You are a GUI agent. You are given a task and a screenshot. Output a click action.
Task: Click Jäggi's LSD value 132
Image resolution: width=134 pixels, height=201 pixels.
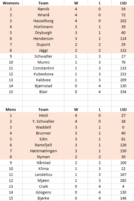click(x=123, y=50)
